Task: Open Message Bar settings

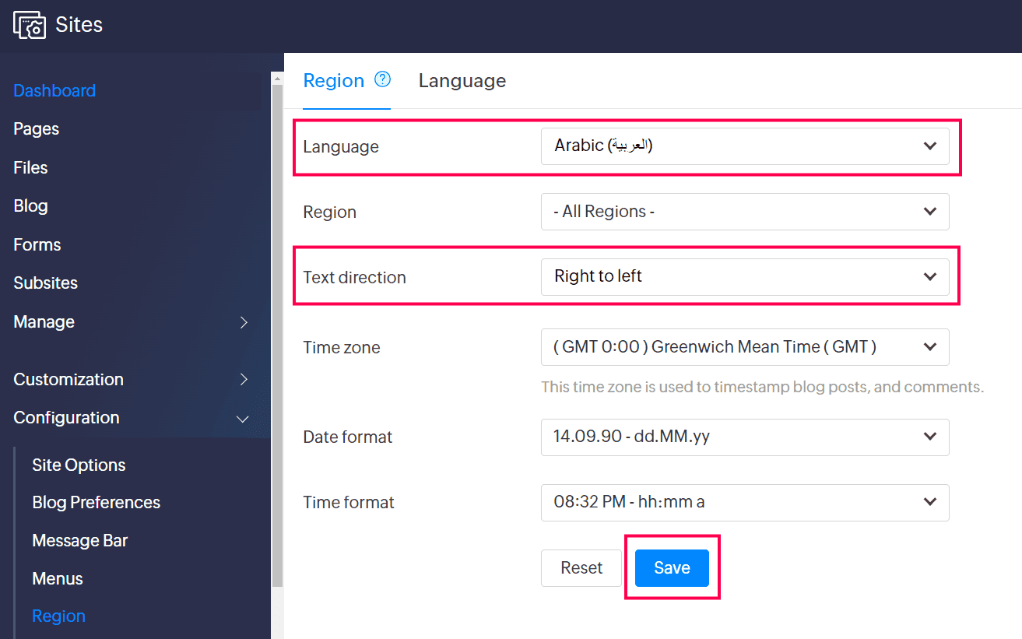Action: coord(79,540)
